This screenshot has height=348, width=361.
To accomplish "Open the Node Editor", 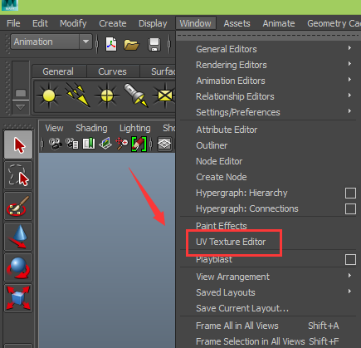I will coord(219,161).
